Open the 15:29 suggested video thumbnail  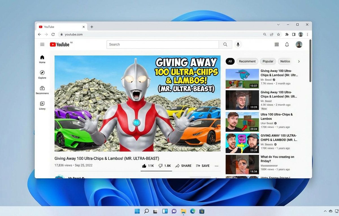[242, 100]
